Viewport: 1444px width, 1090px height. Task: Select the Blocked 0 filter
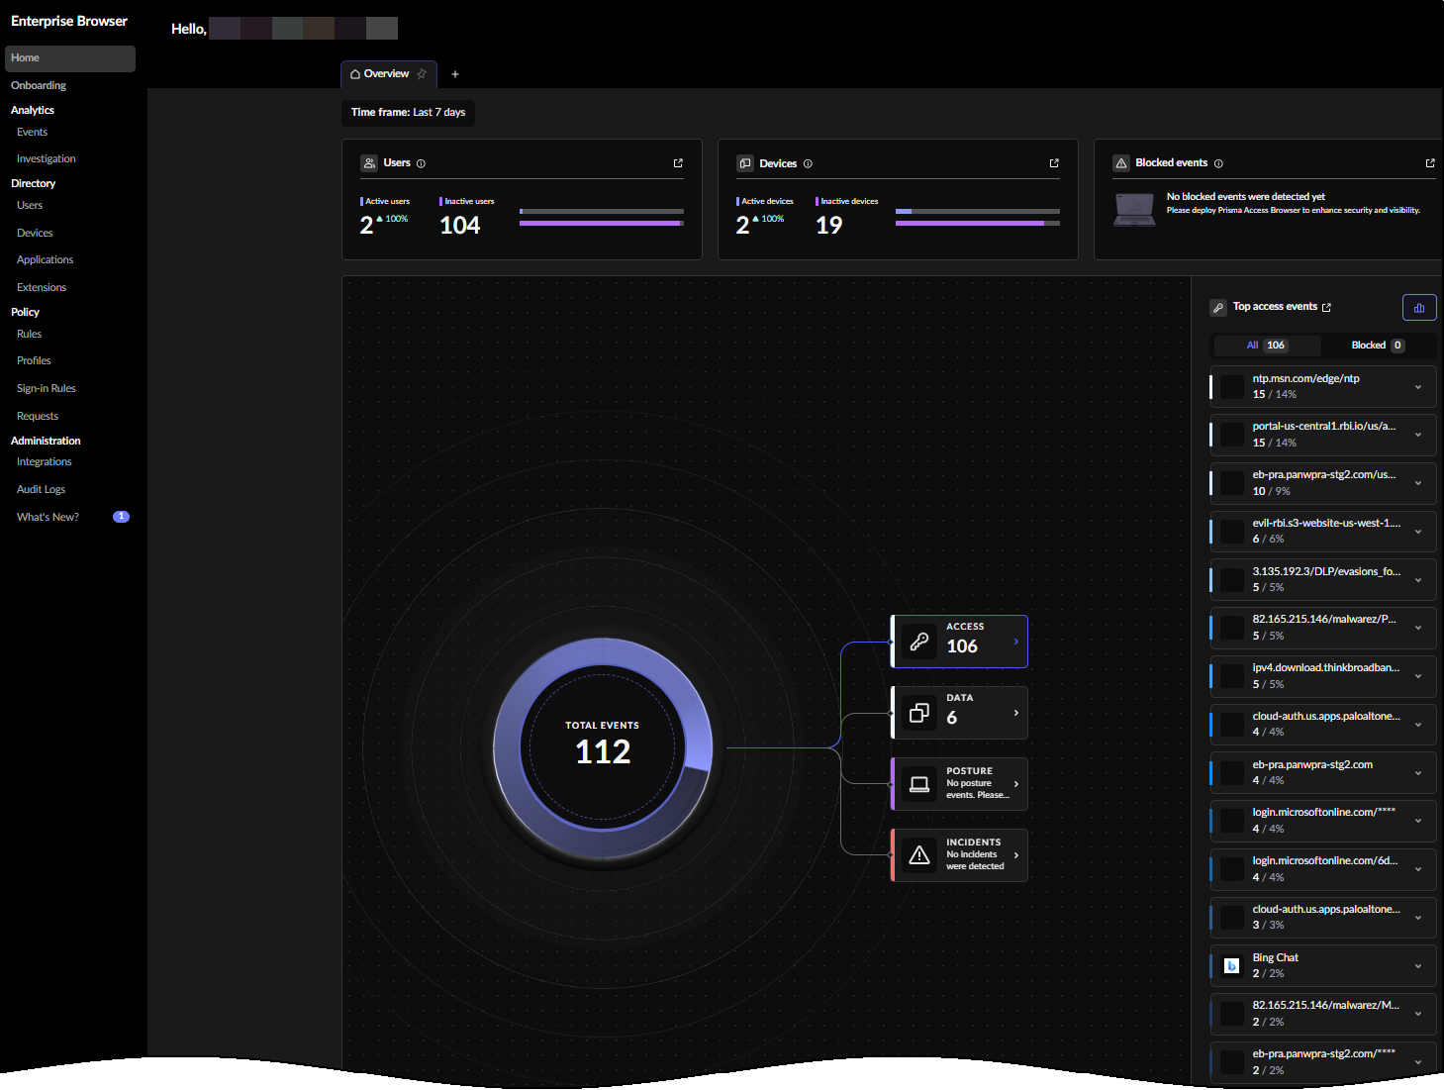(x=1377, y=346)
